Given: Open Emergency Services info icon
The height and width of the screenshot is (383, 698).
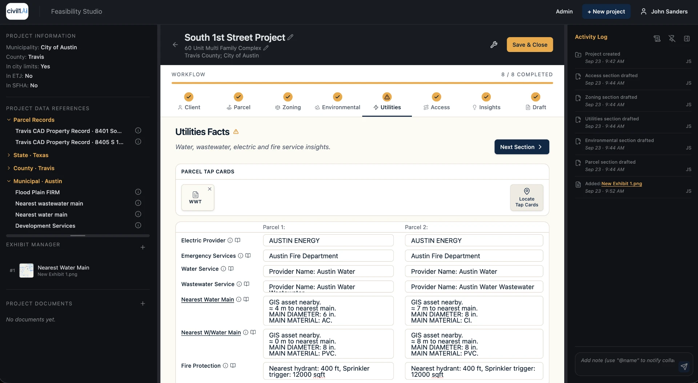Looking at the screenshot, I should point(241,256).
